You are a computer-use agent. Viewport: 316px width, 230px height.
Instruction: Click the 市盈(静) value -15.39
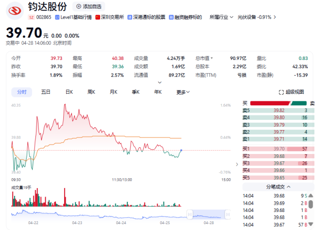(300, 76)
